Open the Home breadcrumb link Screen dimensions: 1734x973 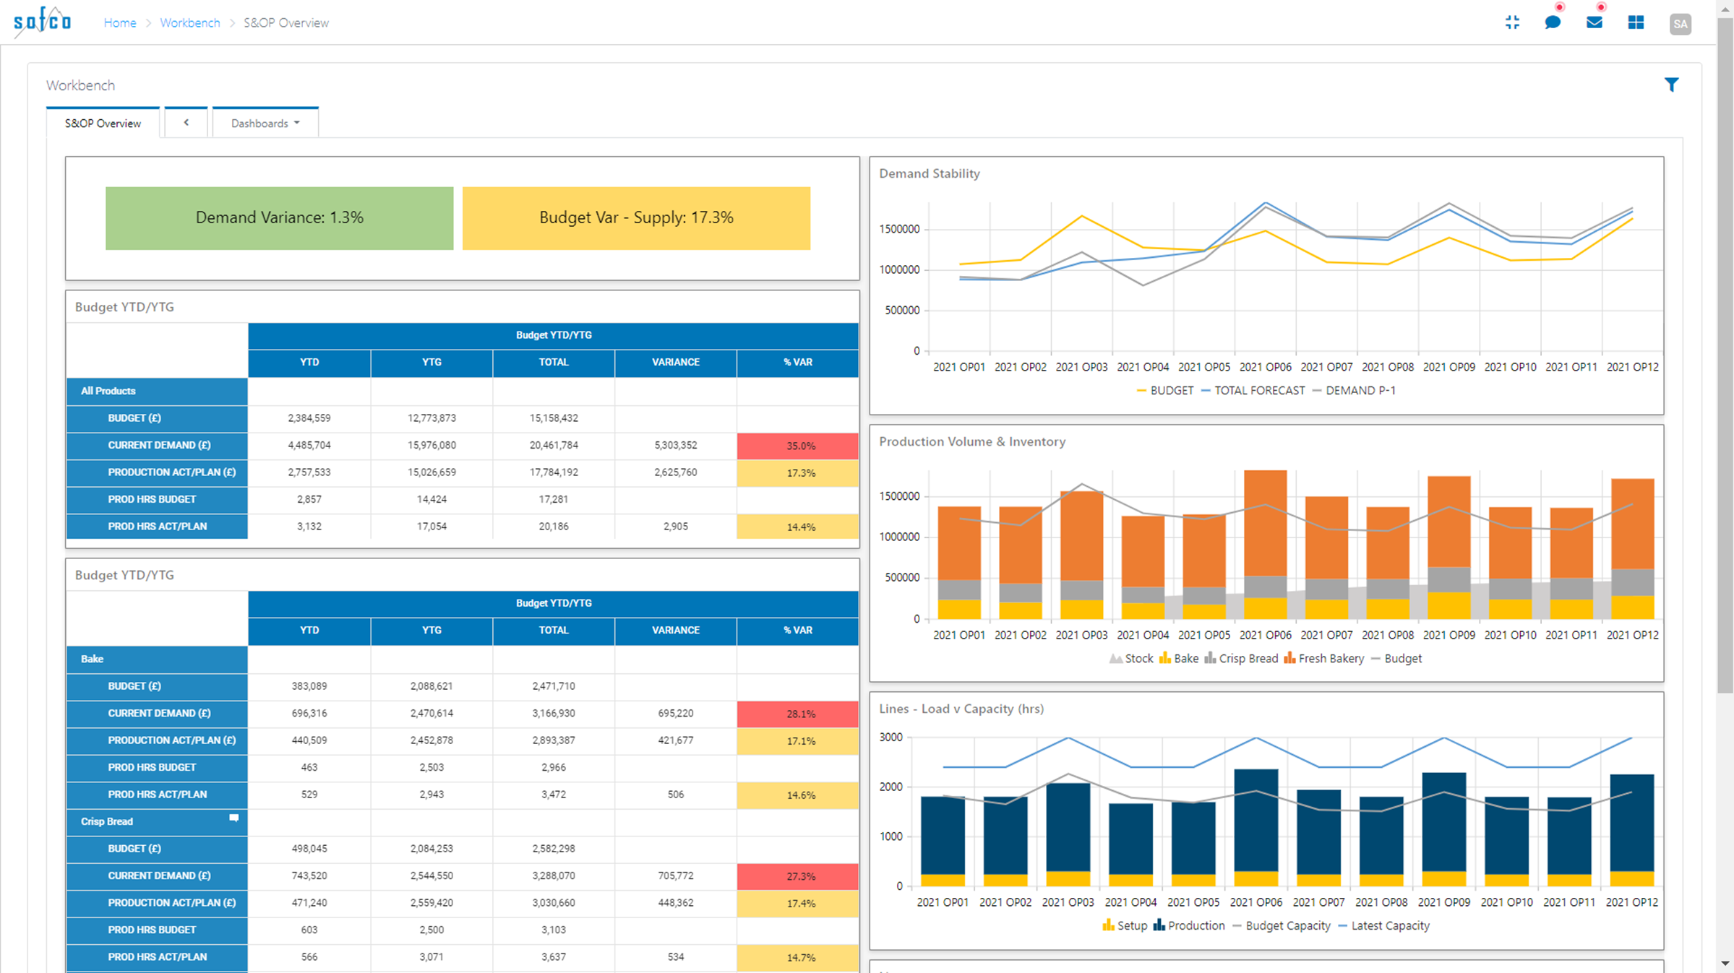pos(120,22)
